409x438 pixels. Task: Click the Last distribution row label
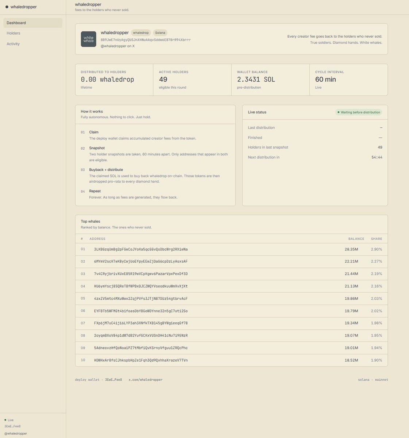tap(261, 128)
